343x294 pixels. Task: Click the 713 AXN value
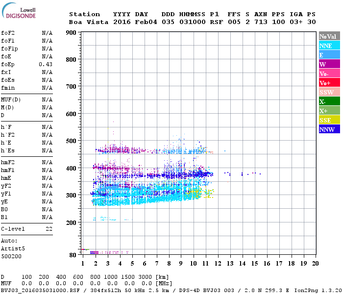tap(261, 22)
